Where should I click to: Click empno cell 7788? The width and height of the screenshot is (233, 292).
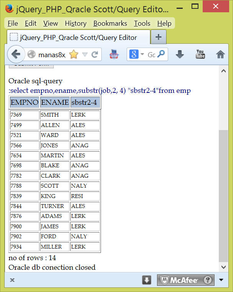[25, 186]
